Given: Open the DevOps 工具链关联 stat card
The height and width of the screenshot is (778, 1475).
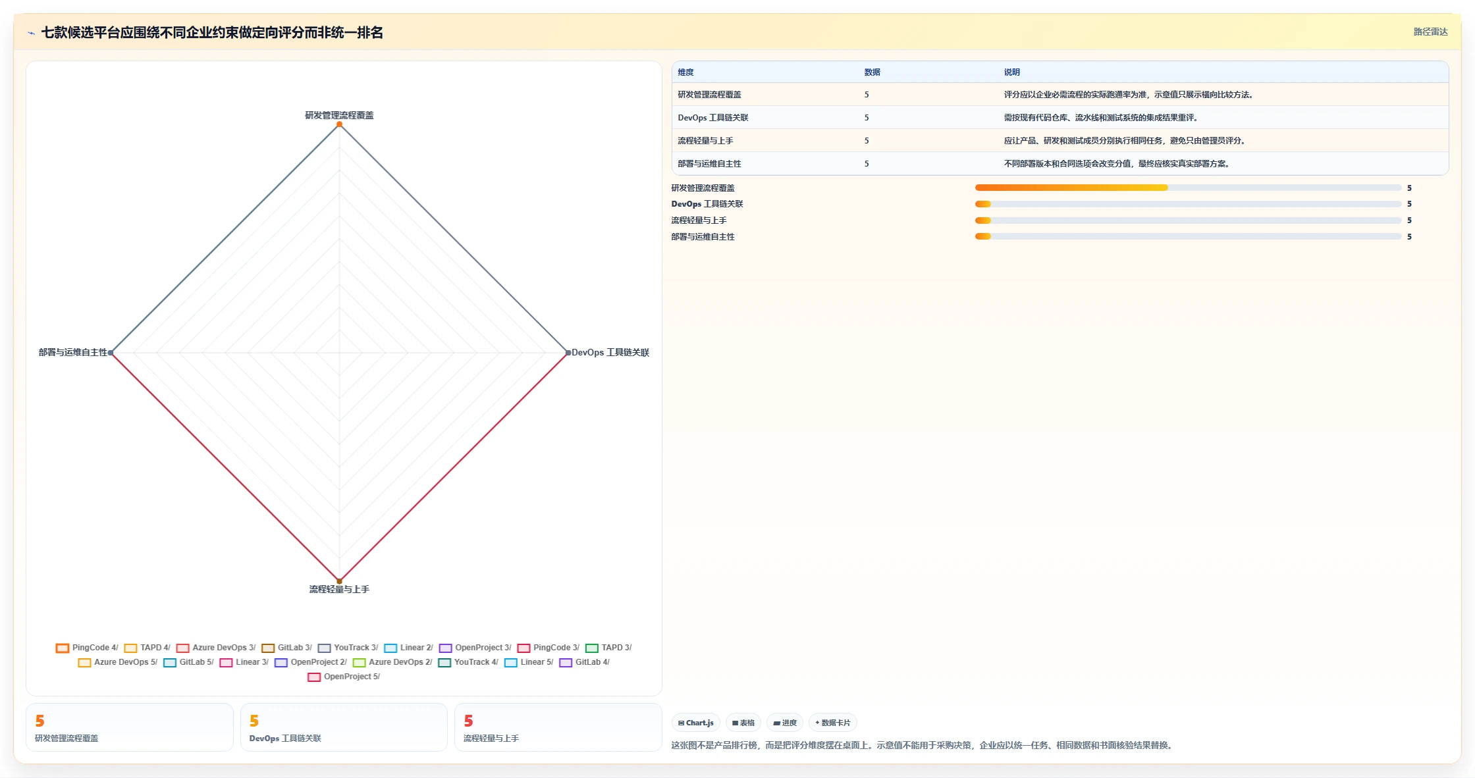Looking at the screenshot, I should point(344,727).
